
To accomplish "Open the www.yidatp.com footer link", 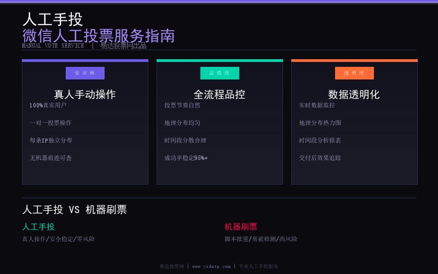I will coord(211,266).
